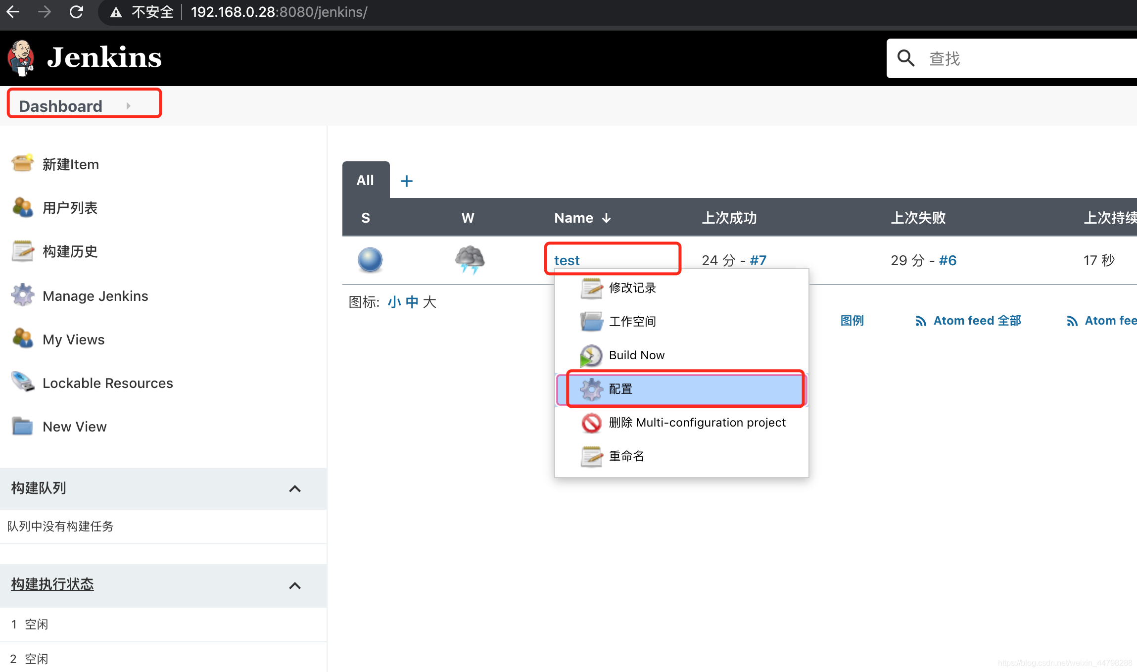This screenshot has height=672, width=1137.
Task: Click the 新建Item link in sidebar
Action: pyautogui.click(x=70, y=164)
